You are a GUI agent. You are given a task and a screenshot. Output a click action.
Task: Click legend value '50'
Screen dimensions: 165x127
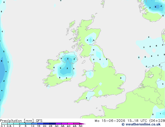pos(80,126)
